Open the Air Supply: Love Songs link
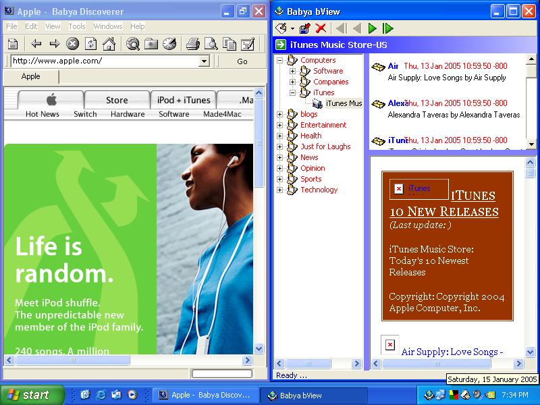This screenshot has height=405, width=540. [452, 352]
